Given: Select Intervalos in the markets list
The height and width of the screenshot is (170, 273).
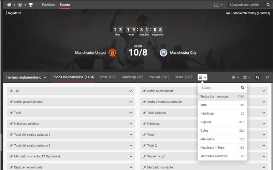Looking at the screenshot, I should (x=222, y=139).
